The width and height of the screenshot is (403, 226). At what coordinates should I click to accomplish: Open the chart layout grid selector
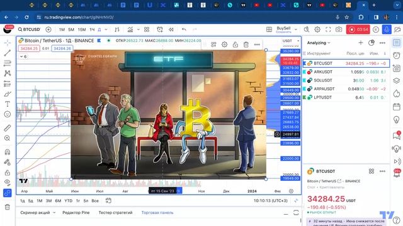click(269, 30)
